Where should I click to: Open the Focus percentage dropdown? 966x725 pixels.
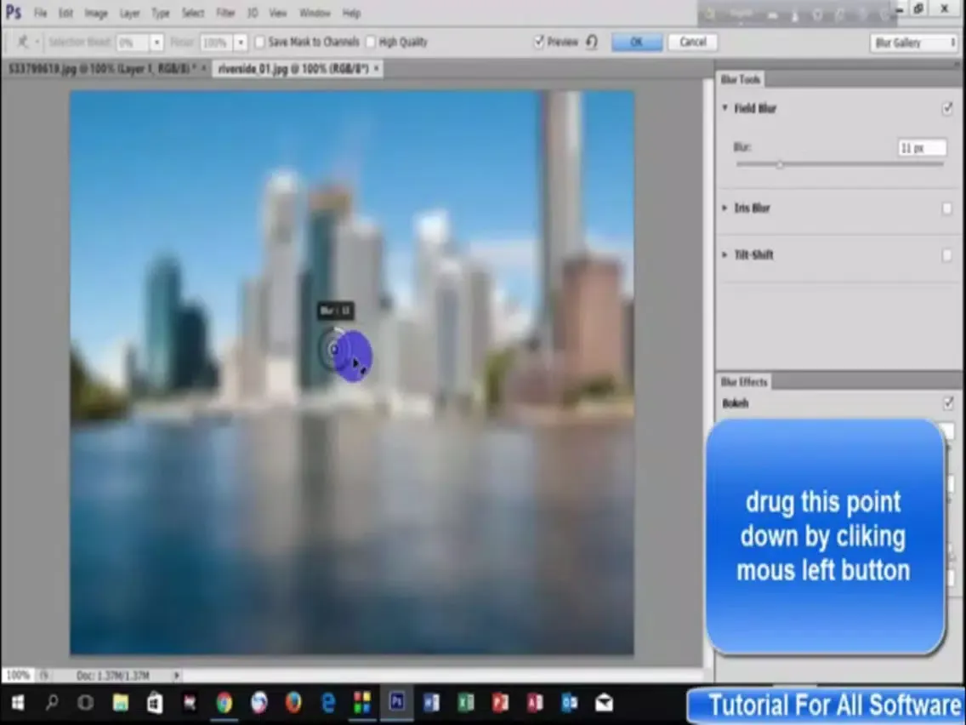pos(241,42)
